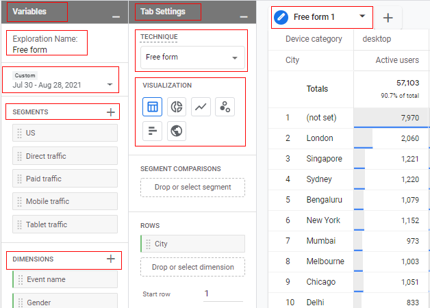Click the Chicago row in table
This screenshot has height=308, width=430.
click(349, 282)
